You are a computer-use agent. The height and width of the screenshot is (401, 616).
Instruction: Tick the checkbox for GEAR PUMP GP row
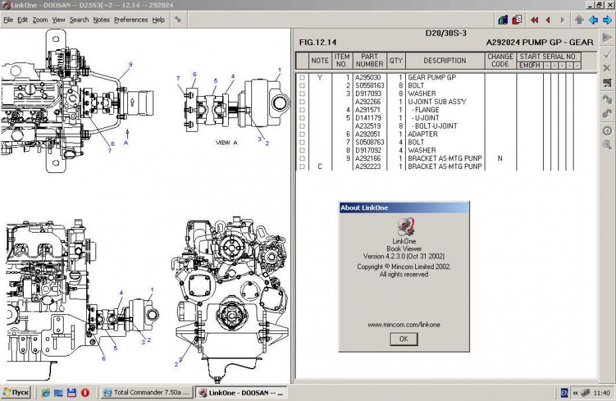pyautogui.click(x=302, y=78)
